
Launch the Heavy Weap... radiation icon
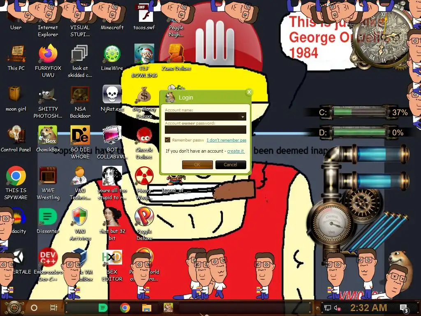(144, 183)
